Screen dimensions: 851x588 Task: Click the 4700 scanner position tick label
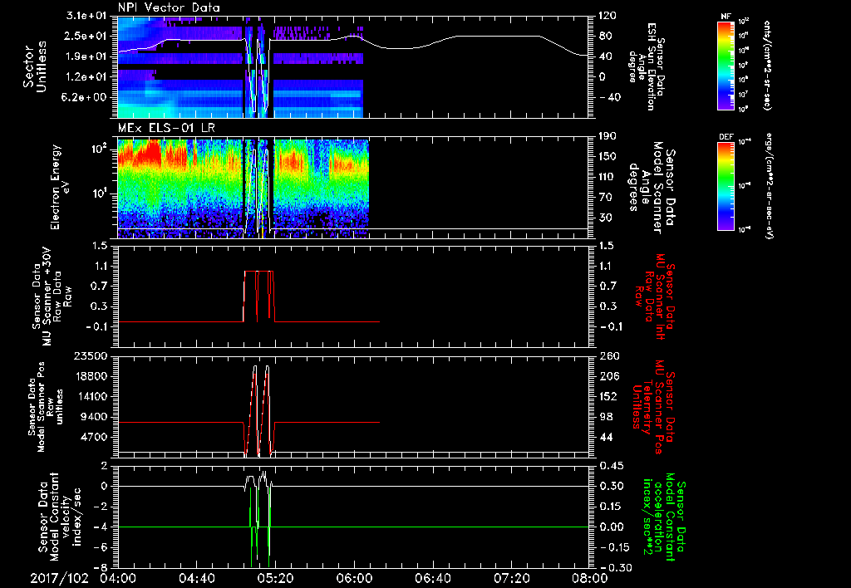point(93,437)
